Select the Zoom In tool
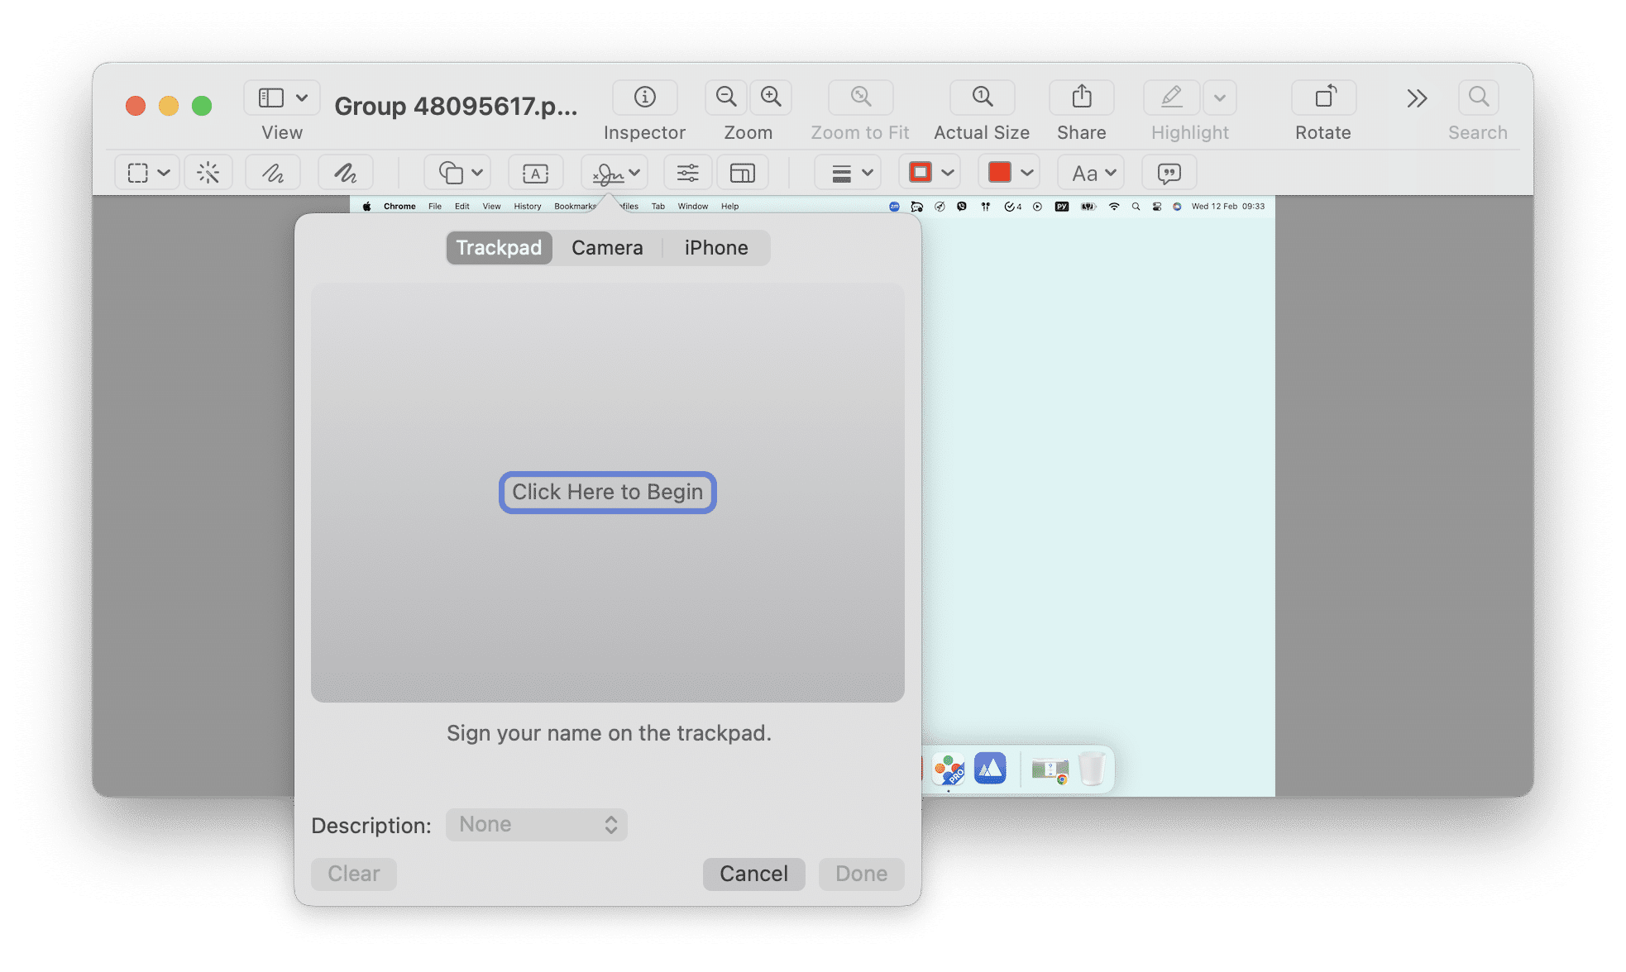The height and width of the screenshot is (972, 1626). (770, 102)
